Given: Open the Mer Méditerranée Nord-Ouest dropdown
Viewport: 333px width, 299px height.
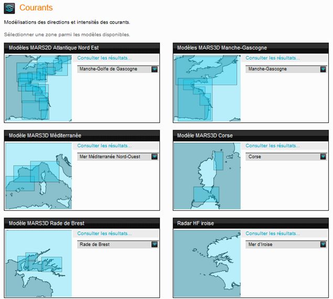Looking at the screenshot, I should pos(117,157).
